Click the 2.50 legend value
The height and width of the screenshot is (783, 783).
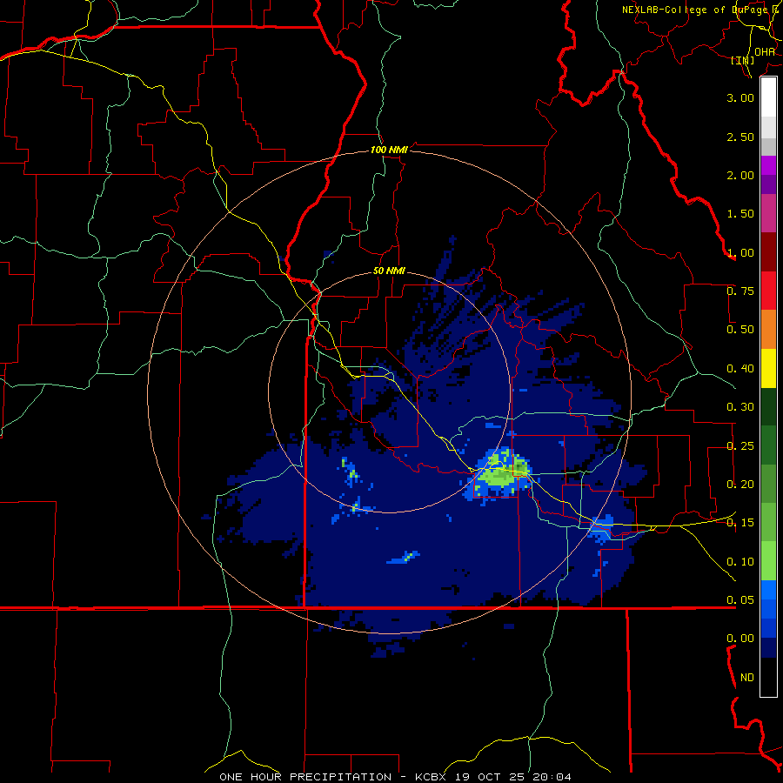click(740, 137)
